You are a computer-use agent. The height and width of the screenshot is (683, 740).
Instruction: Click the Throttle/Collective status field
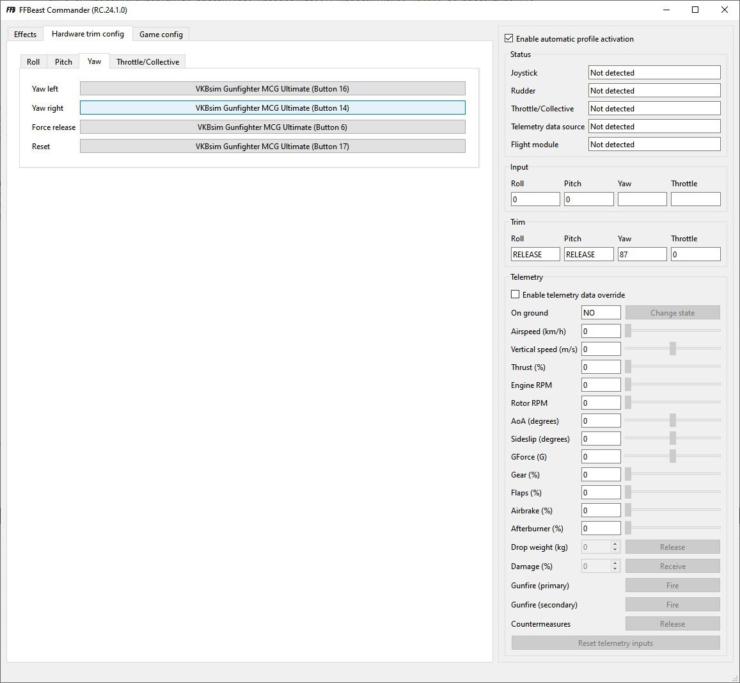tap(654, 109)
